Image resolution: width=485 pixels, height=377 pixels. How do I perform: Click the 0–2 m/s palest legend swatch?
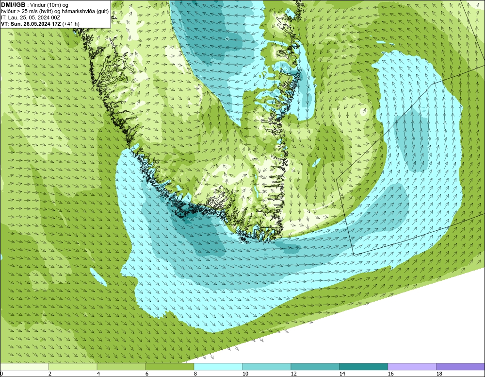pyautogui.click(x=24, y=367)
